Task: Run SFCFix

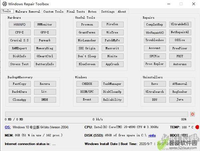Action: [155, 56]
